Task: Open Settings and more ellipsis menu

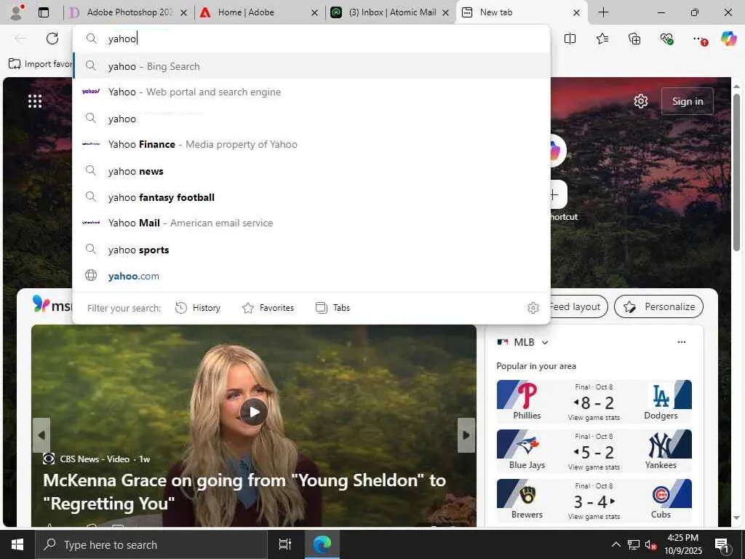Action: (699, 39)
